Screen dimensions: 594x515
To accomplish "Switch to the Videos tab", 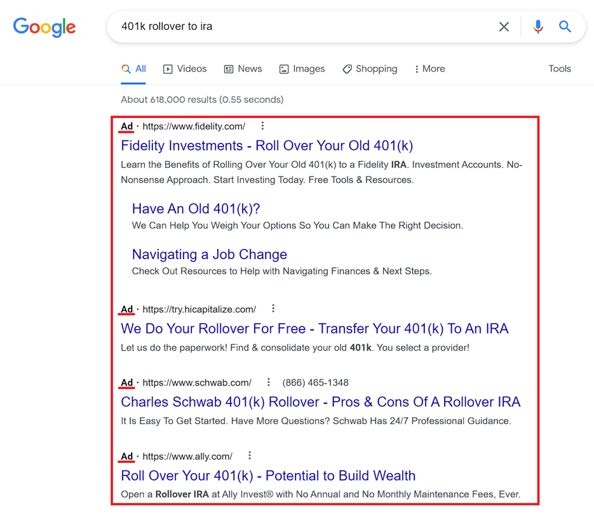I will tap(185, 69).
